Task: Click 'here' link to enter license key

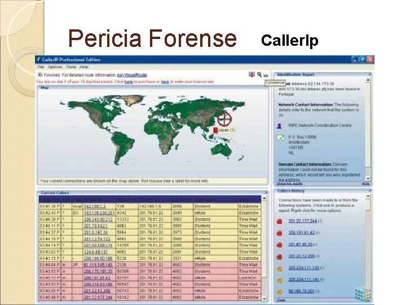Action: pyautogui.click(x=165, y=82)
